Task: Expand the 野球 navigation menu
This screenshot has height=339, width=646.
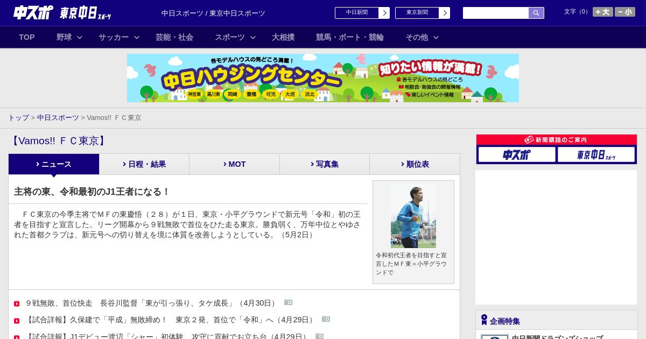Action: pos(69,37)
